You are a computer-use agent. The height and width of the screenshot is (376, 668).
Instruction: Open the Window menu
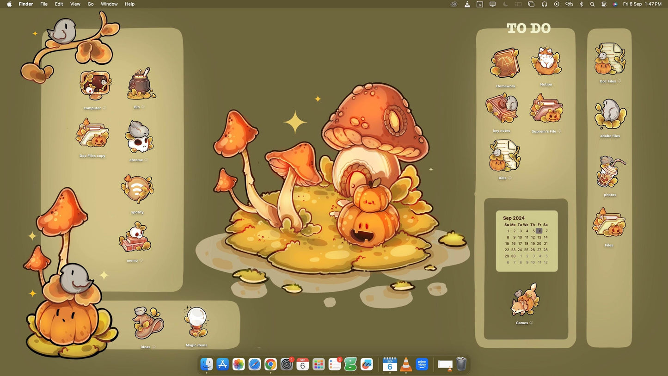point(109,4)
